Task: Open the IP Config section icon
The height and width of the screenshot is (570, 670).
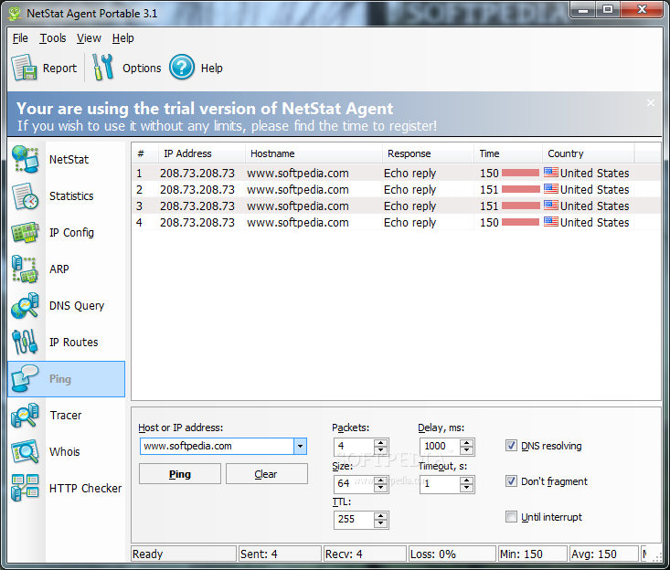Action: [x=26, y=233]
